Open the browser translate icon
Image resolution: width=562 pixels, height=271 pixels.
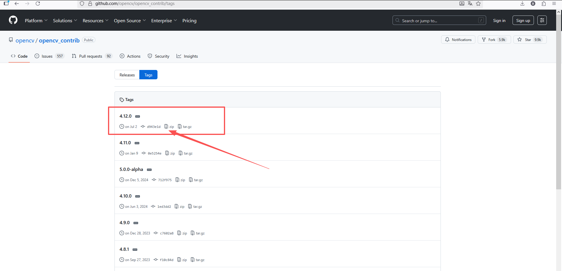point(470,4)
